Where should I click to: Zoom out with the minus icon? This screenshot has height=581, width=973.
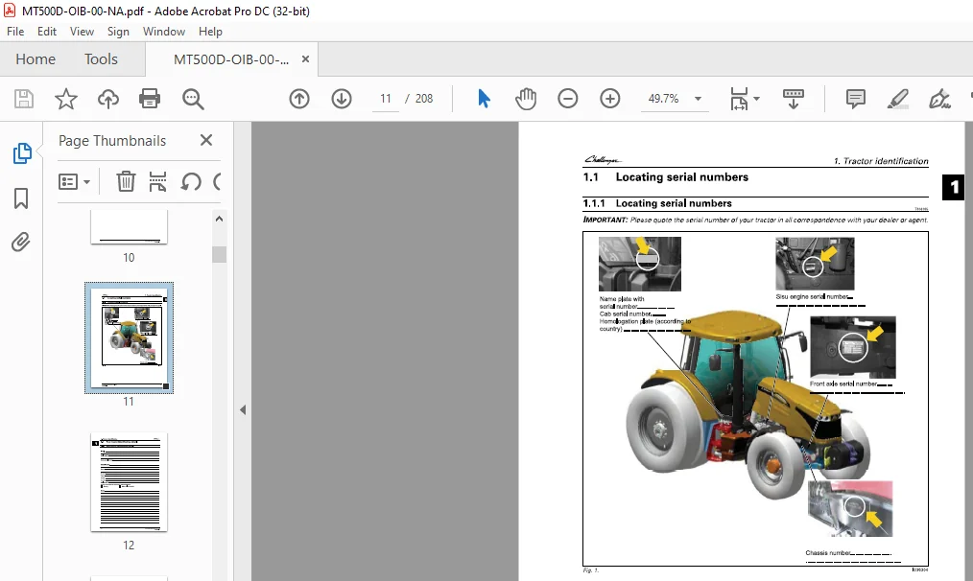[567, 99]
